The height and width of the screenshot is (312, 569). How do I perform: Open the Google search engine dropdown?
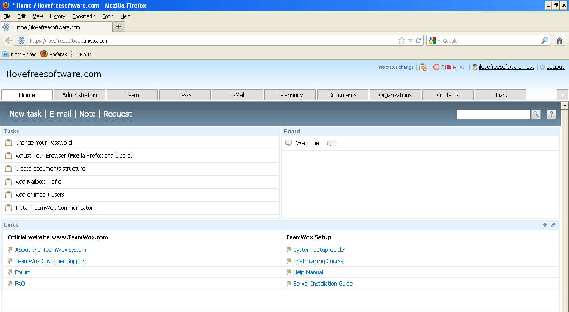click(434, 40)
